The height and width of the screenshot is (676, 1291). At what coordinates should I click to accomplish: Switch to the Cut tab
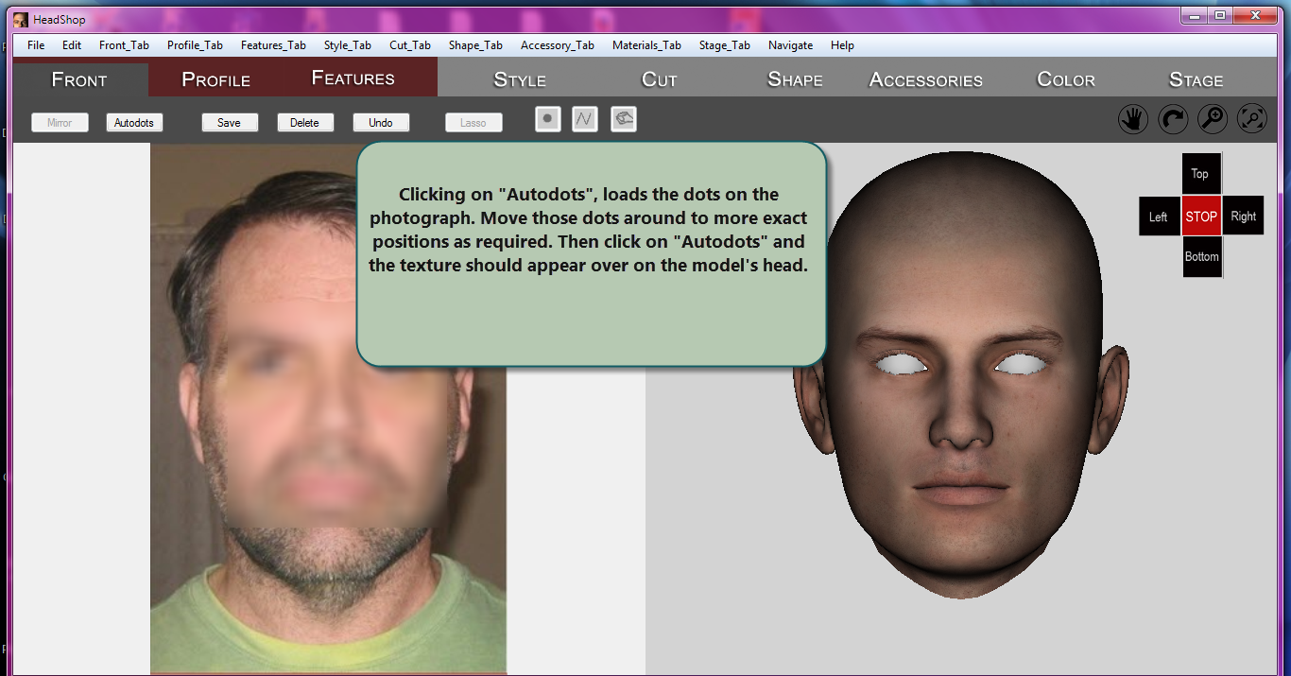pos(660,79)
